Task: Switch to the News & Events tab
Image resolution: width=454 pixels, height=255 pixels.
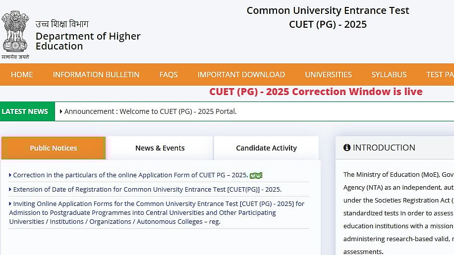Action: pyautogui.click(x=160, y=148)
